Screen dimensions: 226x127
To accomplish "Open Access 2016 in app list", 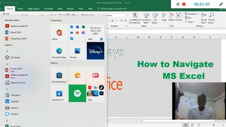I will [x=14, y=70].
